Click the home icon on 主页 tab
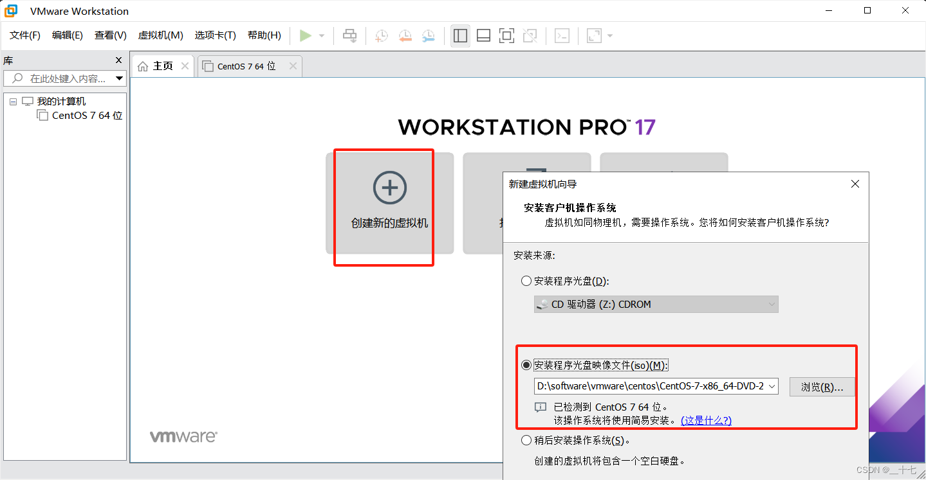The width and height of the screenshot is (926, 480). (x=143, y=66)
